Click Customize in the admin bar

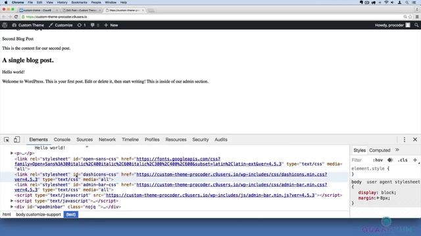tap(61, 25)
